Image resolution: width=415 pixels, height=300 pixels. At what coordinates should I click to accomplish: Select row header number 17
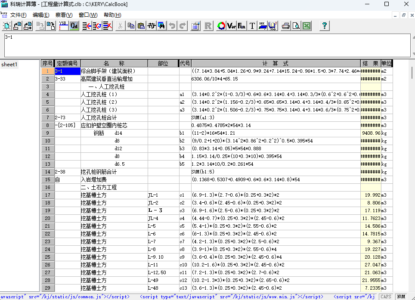[47, 195]
